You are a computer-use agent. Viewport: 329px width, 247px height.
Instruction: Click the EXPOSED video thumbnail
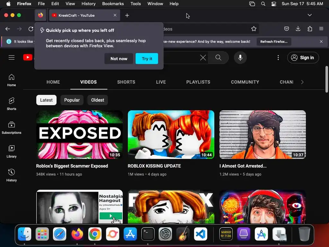[80, 134]
